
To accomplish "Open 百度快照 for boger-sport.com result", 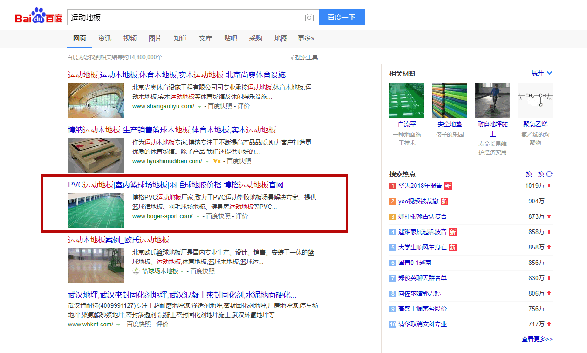I will pos(218,216).
